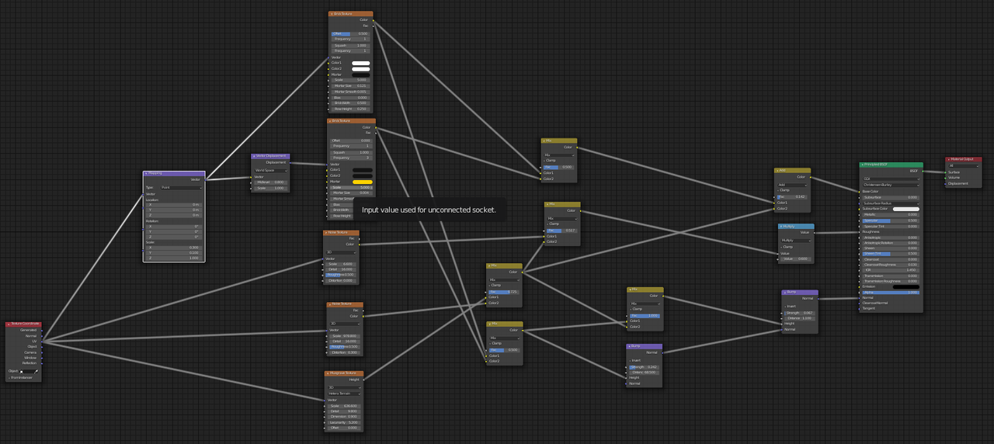
Task: Open the GGX distribution dropdown
Action: tap(891, 179)
